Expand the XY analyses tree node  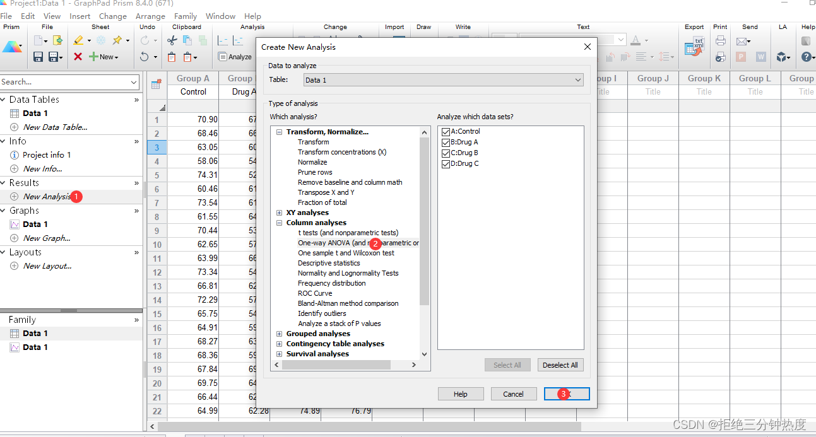coord(279,213)
